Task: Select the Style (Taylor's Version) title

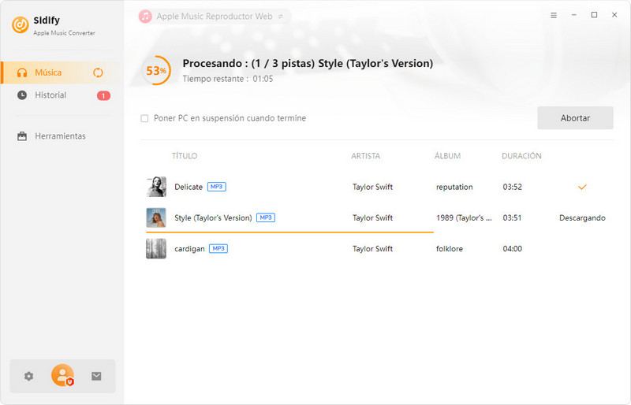Action: point(213,218)
